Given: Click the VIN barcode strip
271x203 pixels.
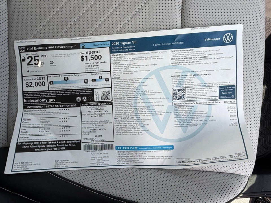Looking at the screenshot, I should point(98,147).
